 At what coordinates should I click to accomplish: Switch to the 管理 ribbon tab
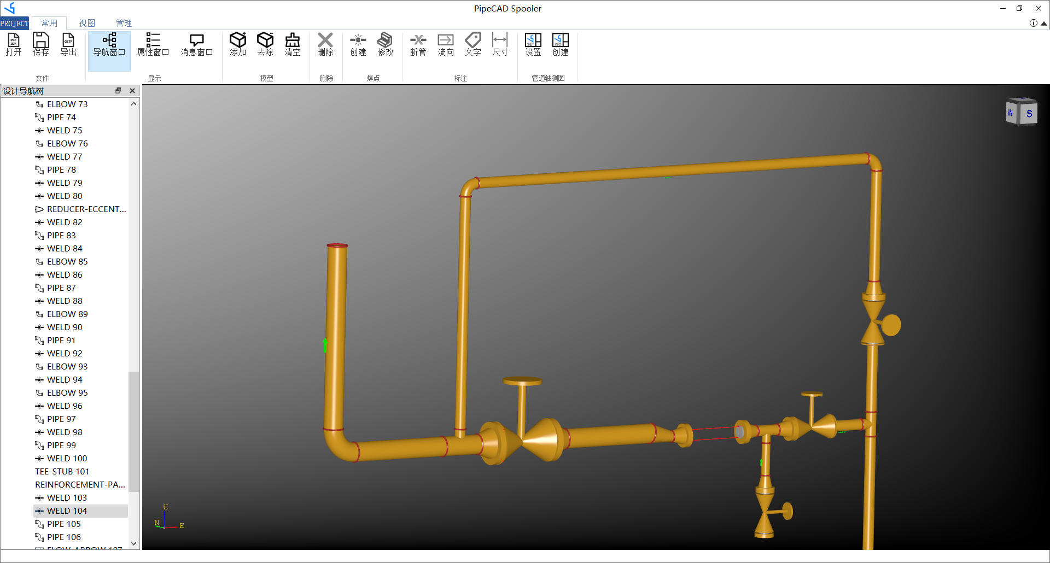[124, 24]
